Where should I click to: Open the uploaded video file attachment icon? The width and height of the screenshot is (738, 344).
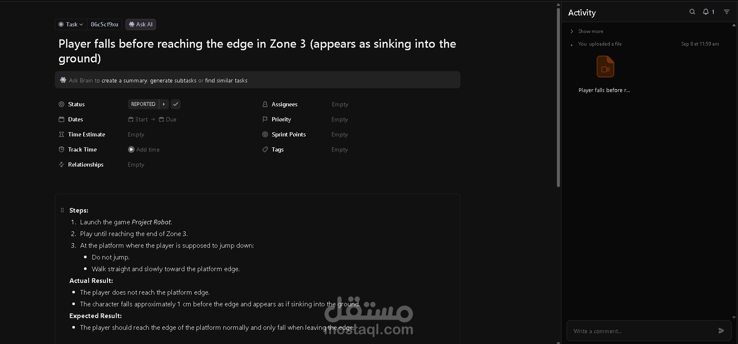click(x=605, y=67)
